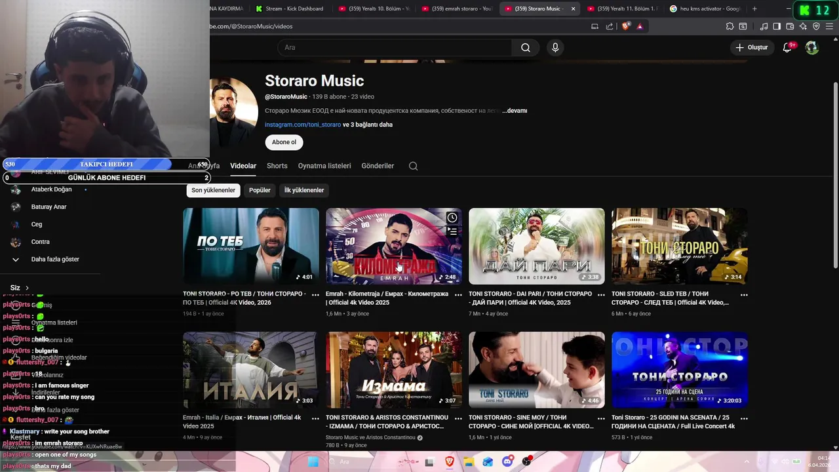Open the Emrah - Kilometraja video title
839x472 pixels.
point(387,298)
